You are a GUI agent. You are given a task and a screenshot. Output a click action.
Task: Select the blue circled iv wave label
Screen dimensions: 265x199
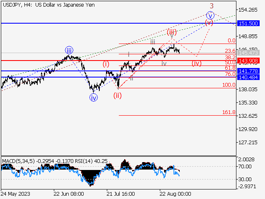tap(94, 98)
